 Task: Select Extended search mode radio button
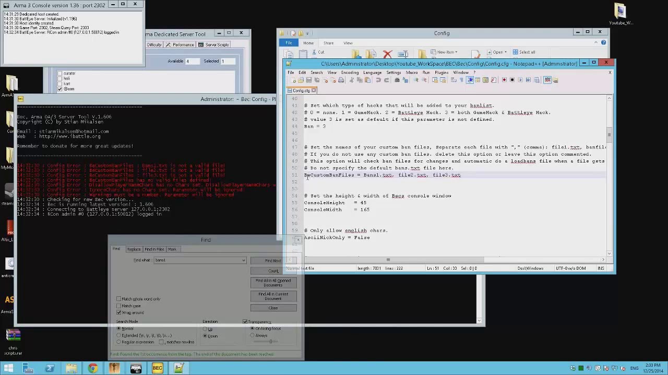click(x=119, y=335)
